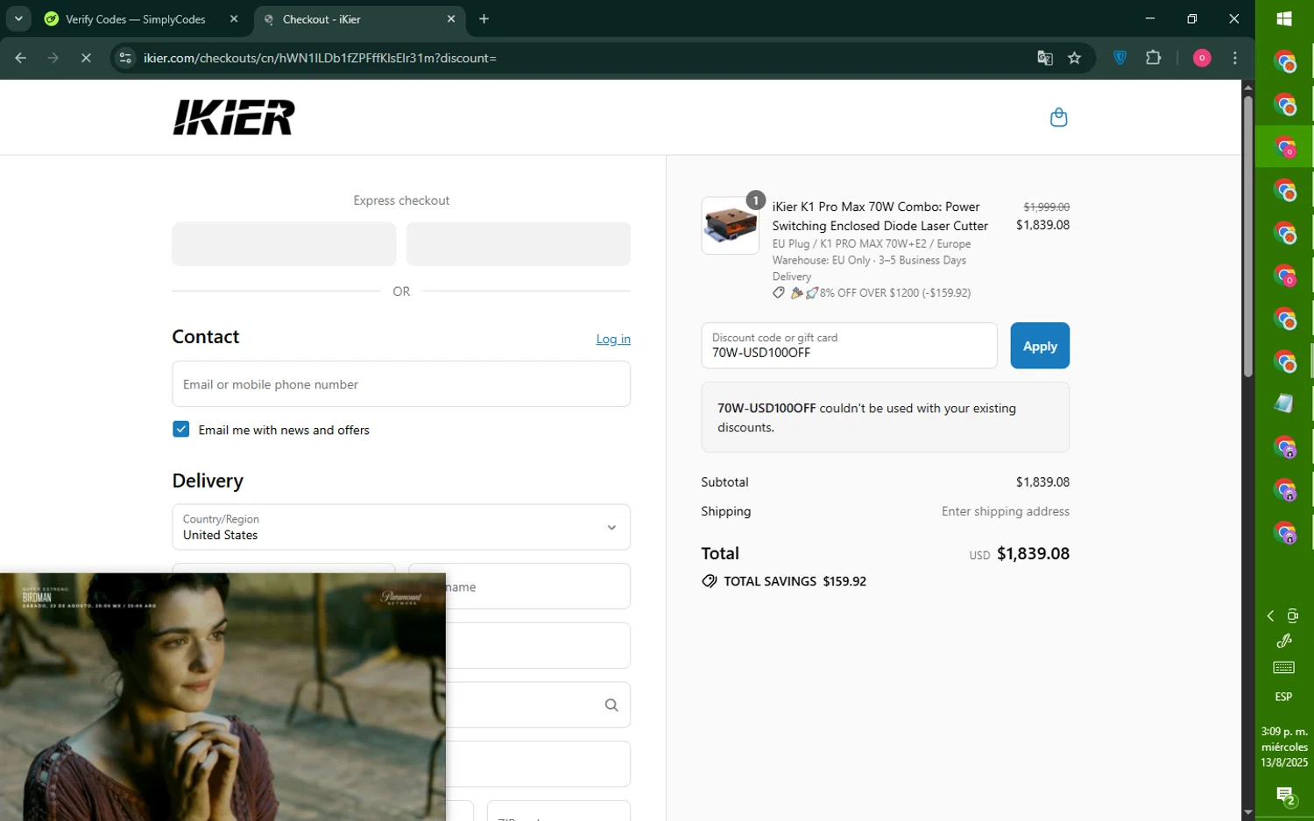Open the Chrome three-dot menu
Viewport: 1314px width, 821px height.
(x=1235, y=58)
